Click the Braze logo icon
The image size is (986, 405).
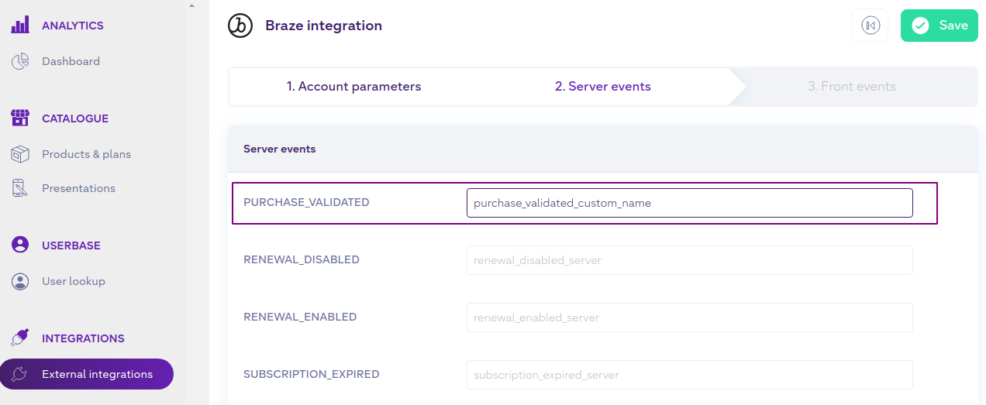click(x=240, y=26)
